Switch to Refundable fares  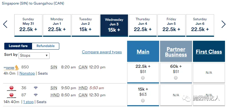(46, 46)
